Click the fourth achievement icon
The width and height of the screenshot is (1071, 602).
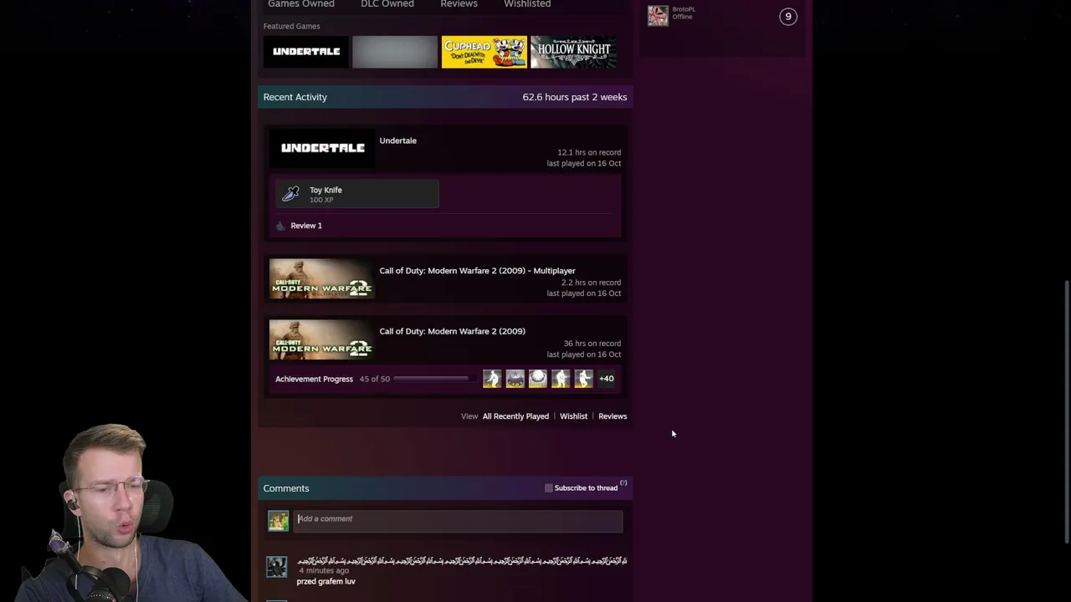coord(561,379)
